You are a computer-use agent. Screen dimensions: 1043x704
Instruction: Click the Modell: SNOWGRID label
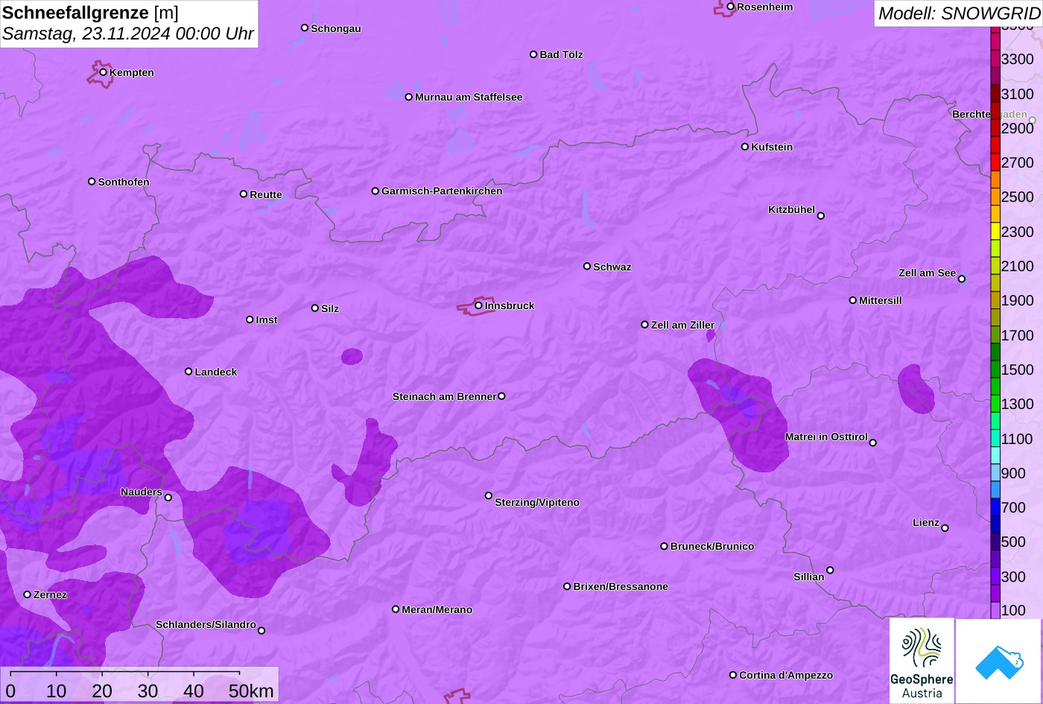click(959, 13)
